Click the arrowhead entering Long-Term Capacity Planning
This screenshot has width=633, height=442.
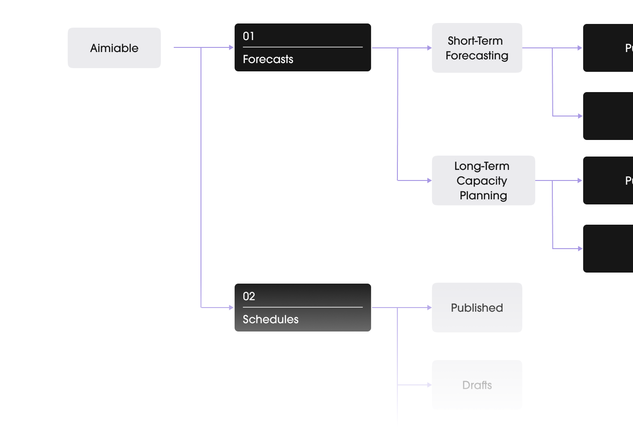click(x=429, y=180)
